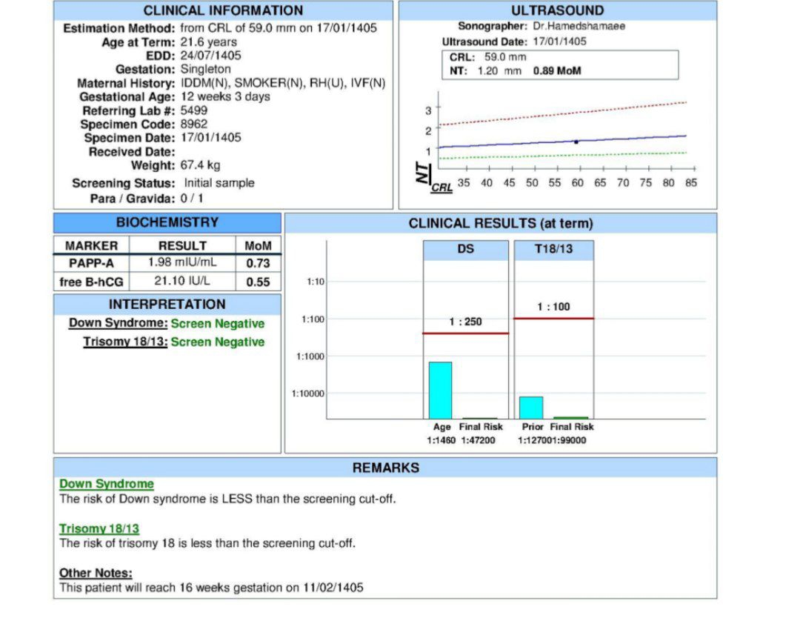The height and width of the screenshot is (641, 800).
Task: Click the black data point on NT chart
Action: click(576, 142)
